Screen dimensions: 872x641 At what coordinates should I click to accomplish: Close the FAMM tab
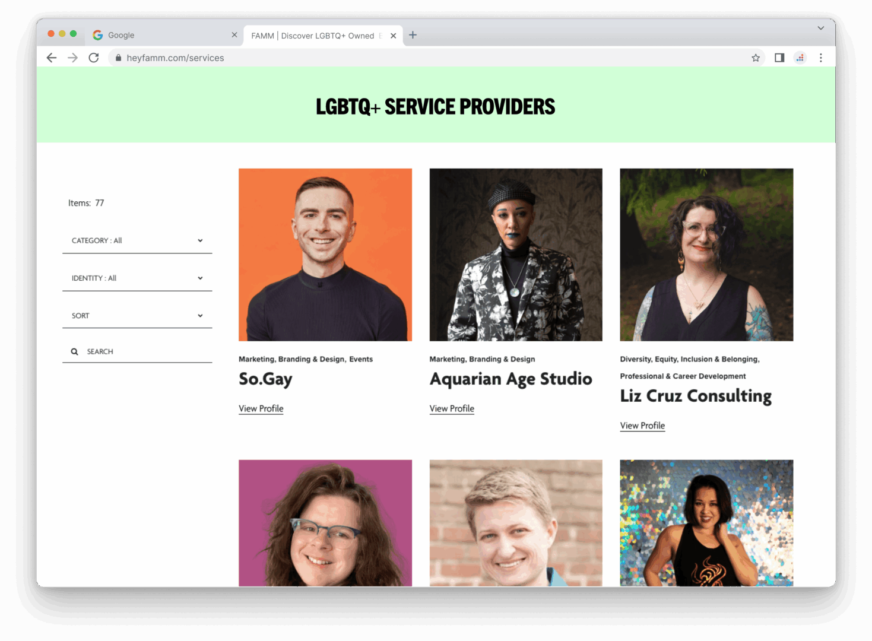click(x=393, y=36)
